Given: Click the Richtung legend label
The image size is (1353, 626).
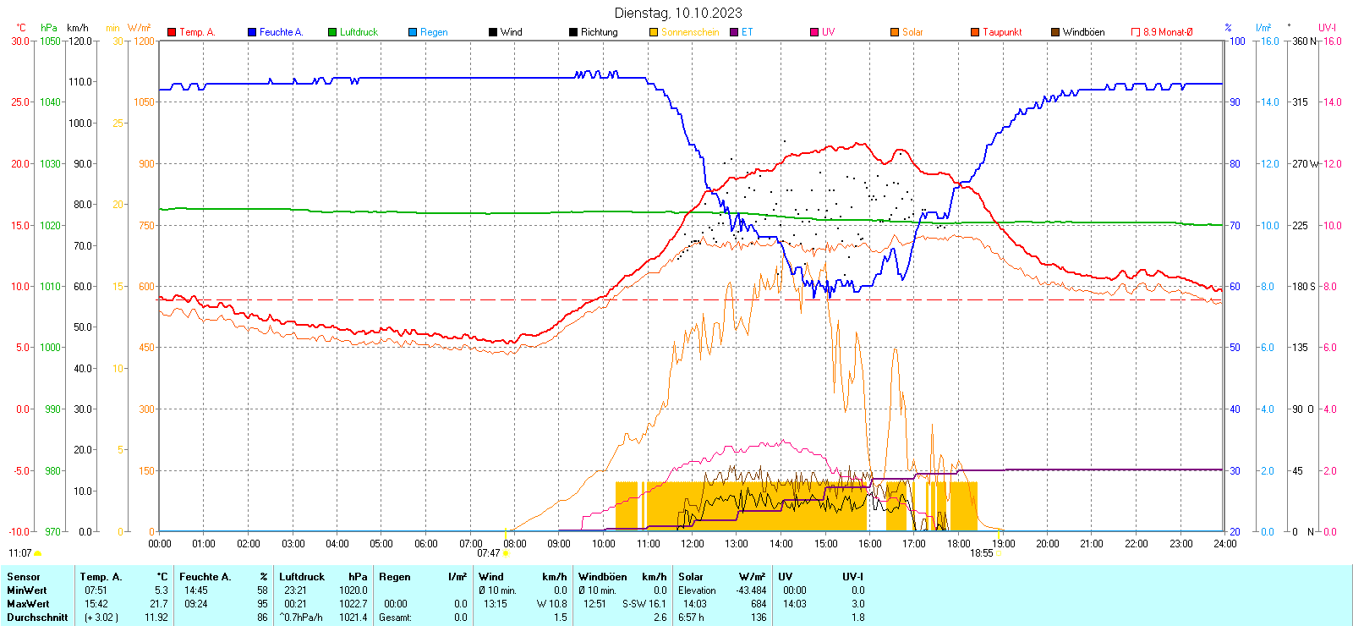Looking at the screenshot, I should point(599,32).
